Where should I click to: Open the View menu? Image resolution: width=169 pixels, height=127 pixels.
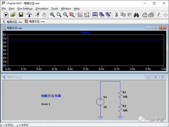pyautogui.click(x=11, y=9)
